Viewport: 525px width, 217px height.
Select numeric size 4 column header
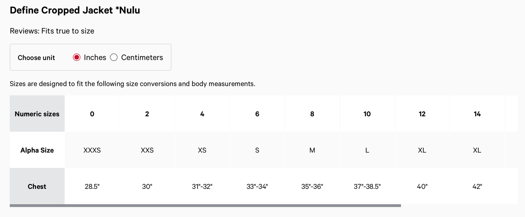202,114
